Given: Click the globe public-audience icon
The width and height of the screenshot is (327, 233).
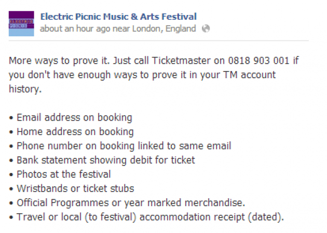Looking at the screenshot, I should tap(206, 29).
